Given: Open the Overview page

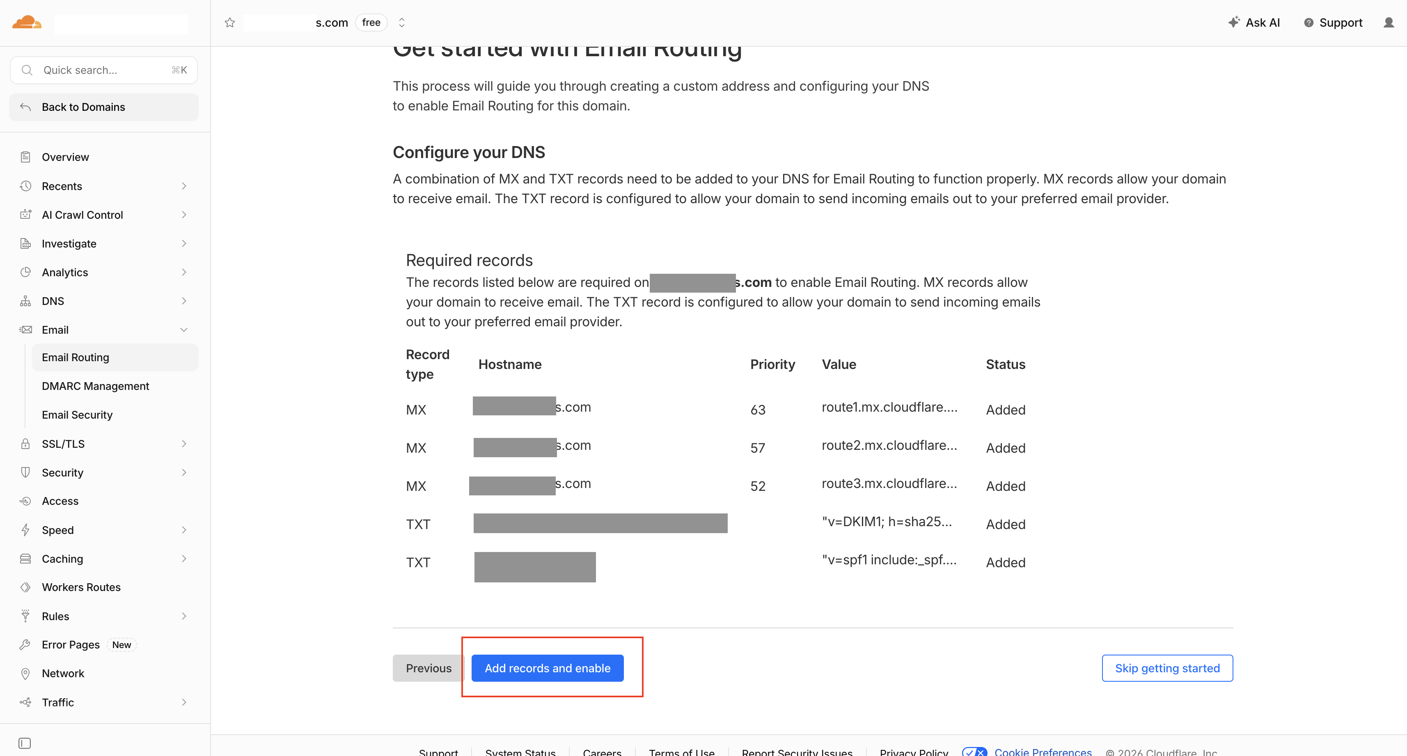Looking at the screenshot, I should tap(65, 157).
